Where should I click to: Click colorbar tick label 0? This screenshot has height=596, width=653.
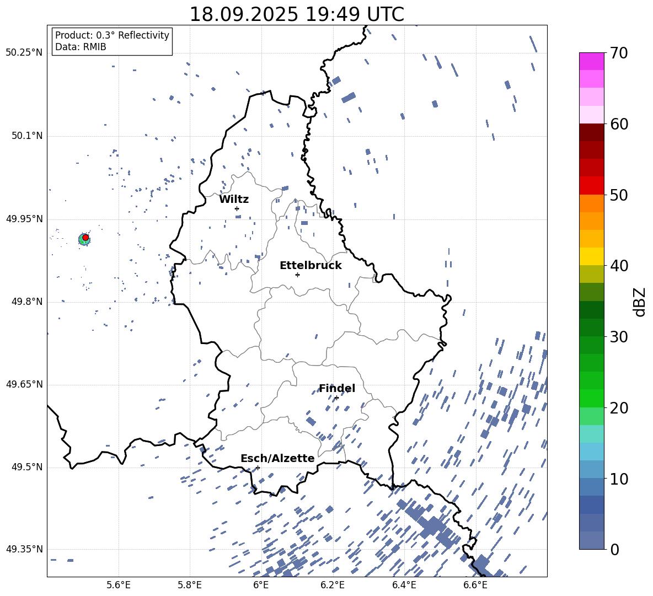[614, 549]
